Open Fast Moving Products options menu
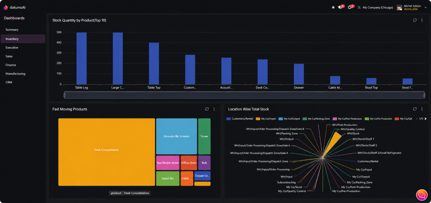Image resolution: width=431 pixels, height=203 pixels. click(214, 109)
